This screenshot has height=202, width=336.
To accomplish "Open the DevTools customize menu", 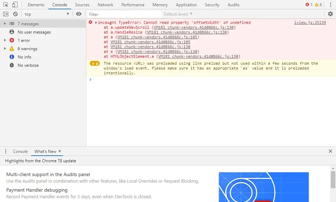I will coord(331,4).
